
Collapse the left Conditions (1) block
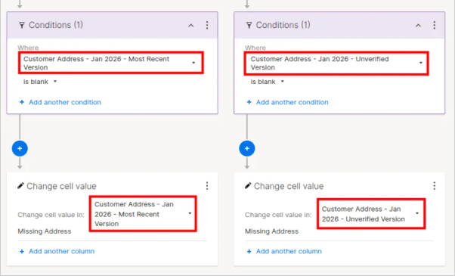coord(191,26)
